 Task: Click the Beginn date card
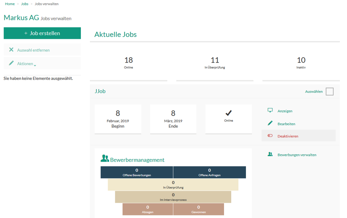pos(118,119)
